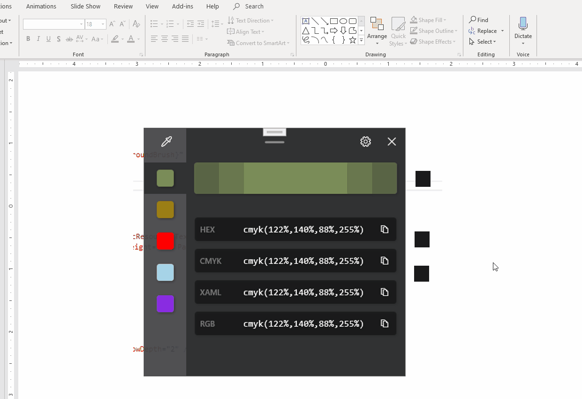Copy the HEX row color value
Screen dimensions: 582x399
click(385, 230)
